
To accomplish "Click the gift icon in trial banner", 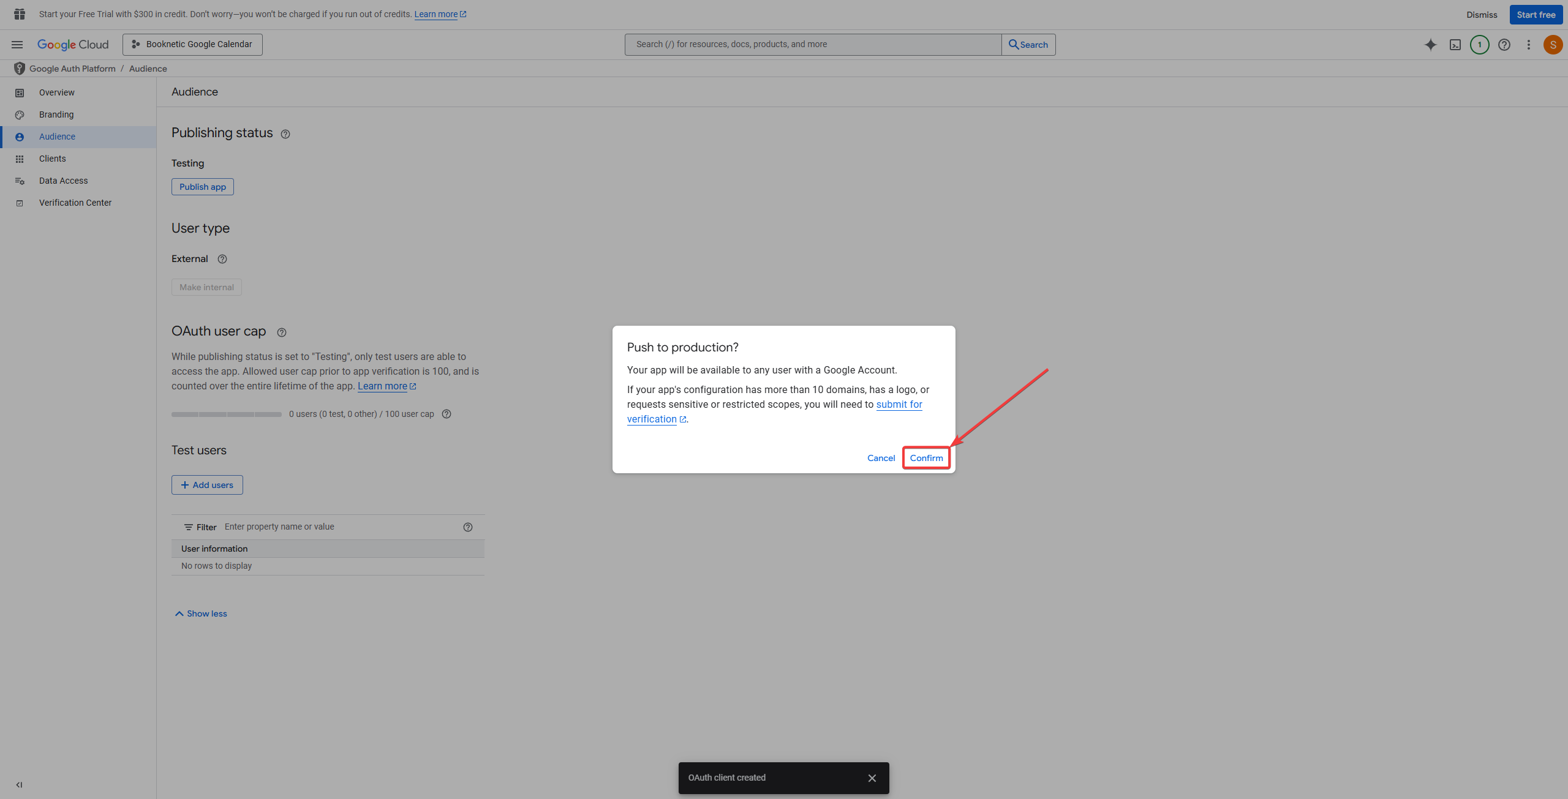I will tap(20, 14).
